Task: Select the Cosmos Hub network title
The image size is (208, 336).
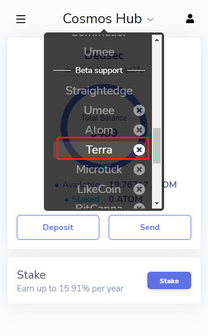Action: [102, 19]
